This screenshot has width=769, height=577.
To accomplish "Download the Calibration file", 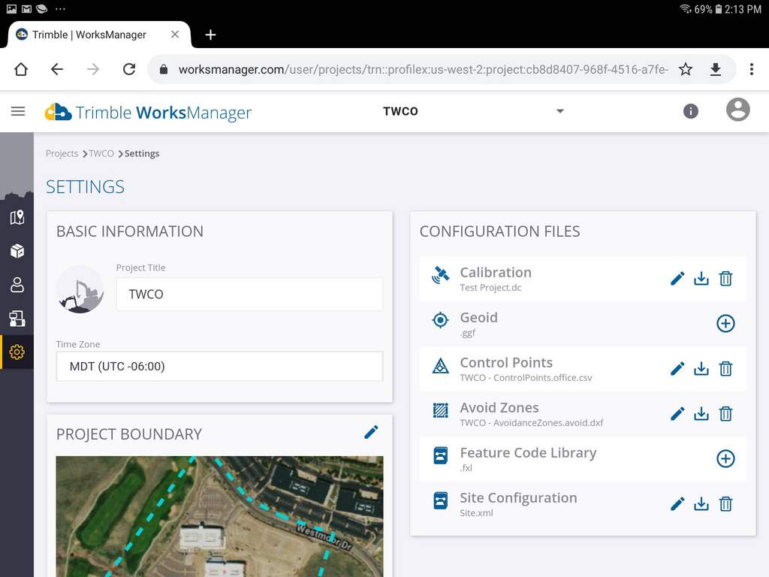I will (701, 279).
